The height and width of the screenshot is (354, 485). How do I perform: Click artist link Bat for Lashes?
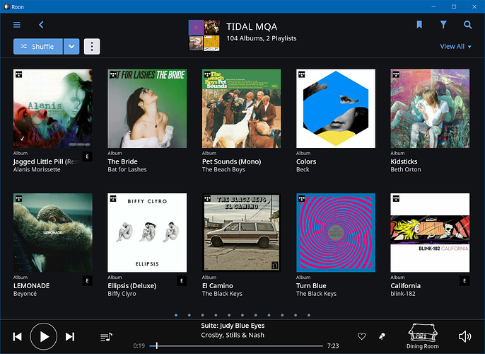(x=127, y=169)
